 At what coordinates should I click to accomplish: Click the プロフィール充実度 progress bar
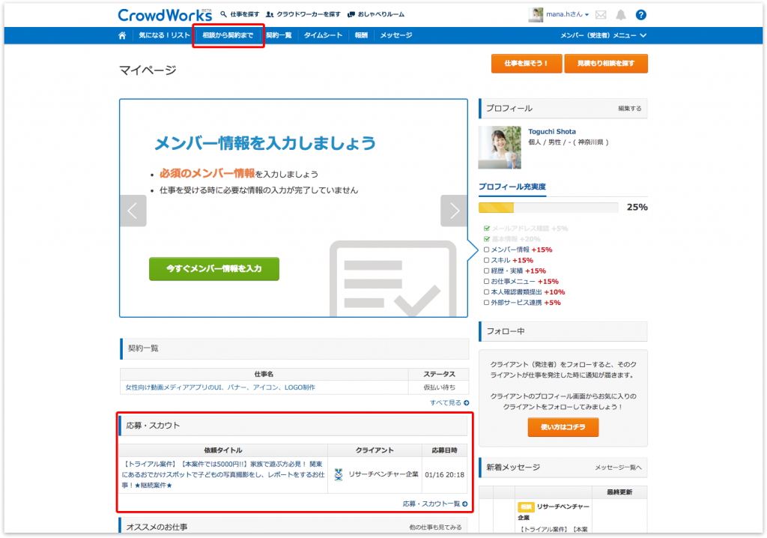pos(548,208)
